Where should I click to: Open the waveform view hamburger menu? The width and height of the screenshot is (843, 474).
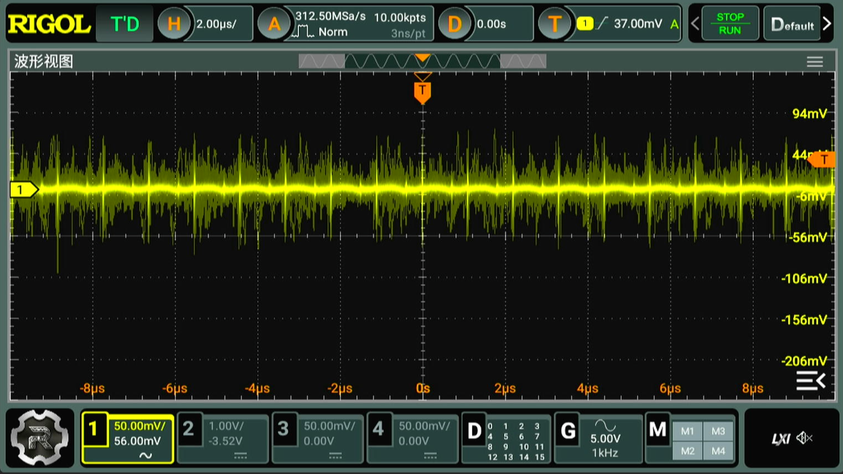pos(814,61)
